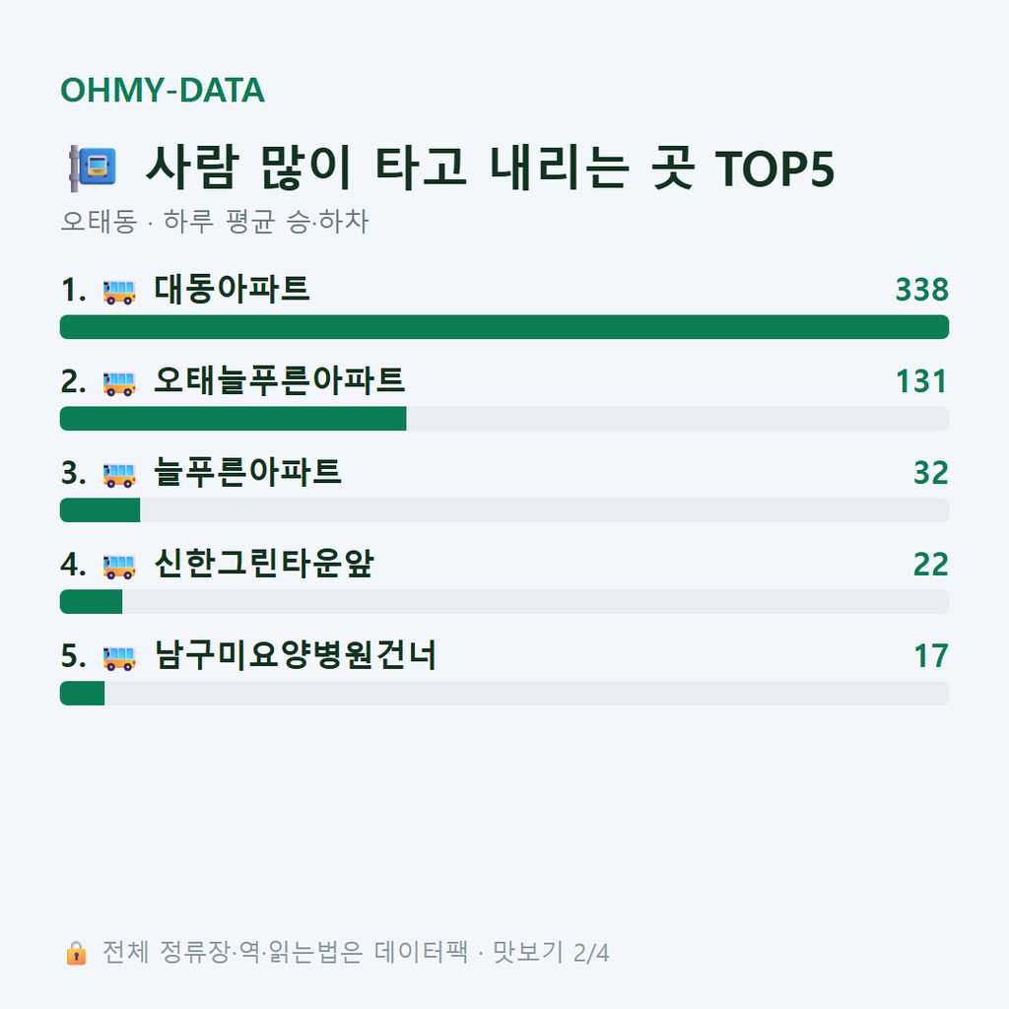Click the 17 value for rank 5
The image size is (1009, 1009).
pos(931,655)
